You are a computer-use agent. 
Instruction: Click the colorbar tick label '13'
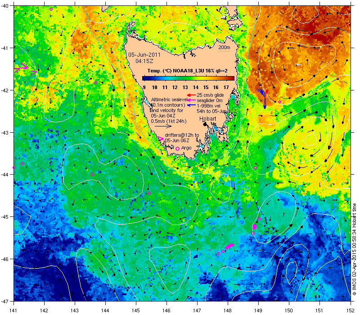[185, 87]
